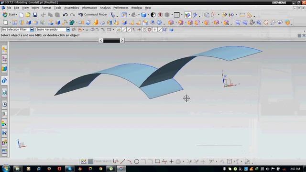Click the red section view icon
Image resolution: width=306 pixels, height=172 pixels.
pyautogui.click(x=160, y=15)
